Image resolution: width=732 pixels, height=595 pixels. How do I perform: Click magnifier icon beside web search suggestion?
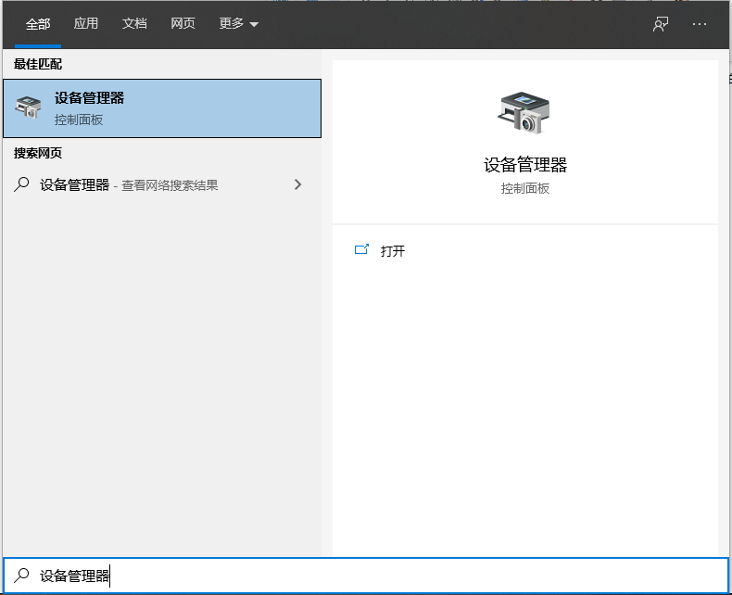click(21, 184)
